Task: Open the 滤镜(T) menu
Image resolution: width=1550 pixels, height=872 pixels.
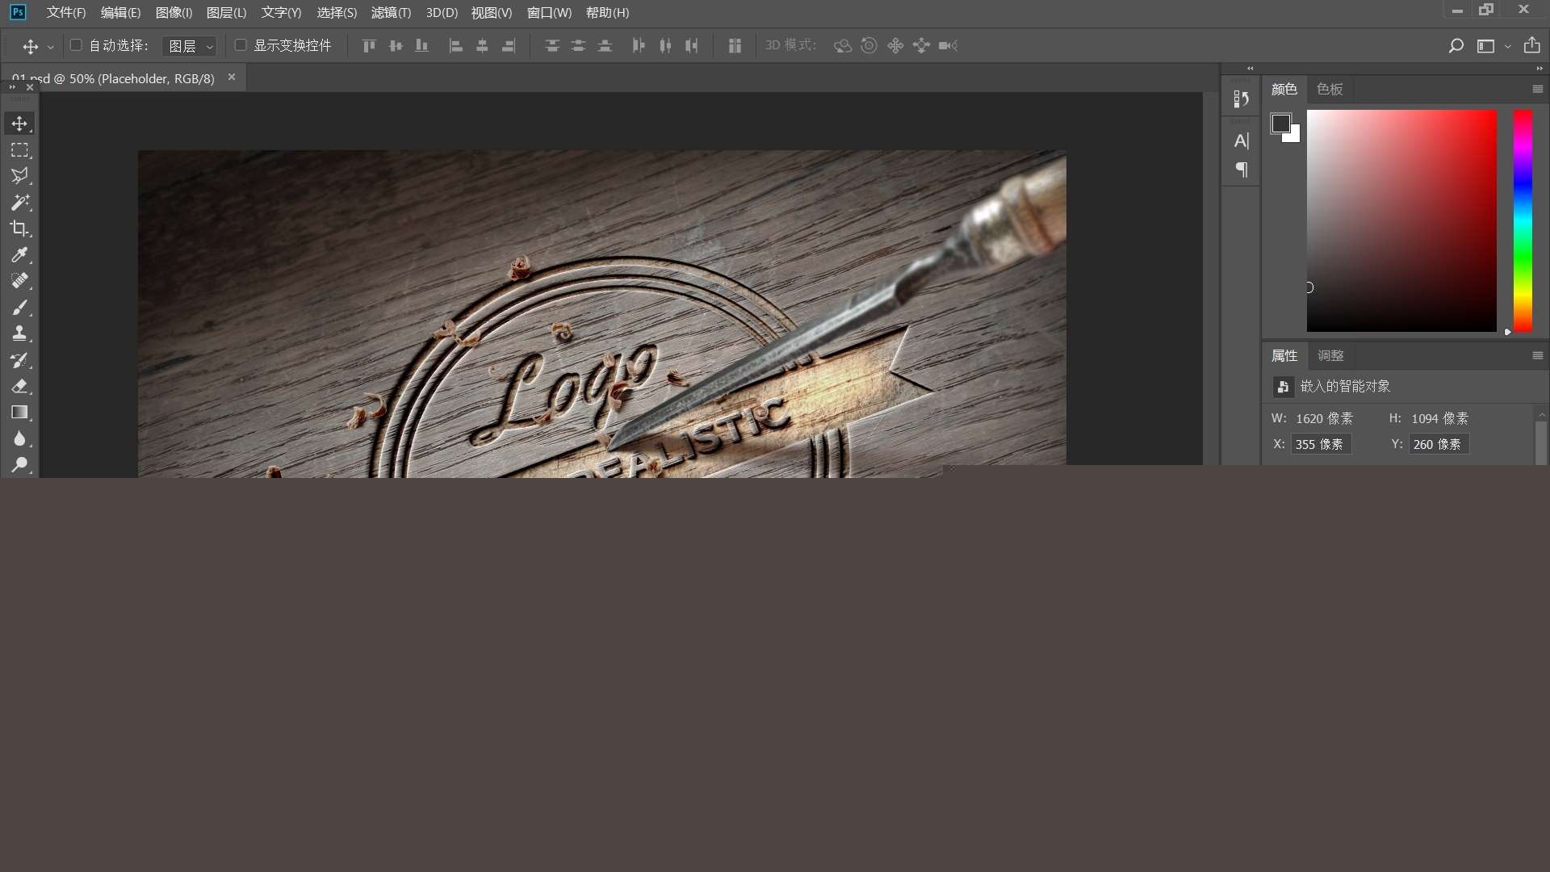Action: click(391, 13)
